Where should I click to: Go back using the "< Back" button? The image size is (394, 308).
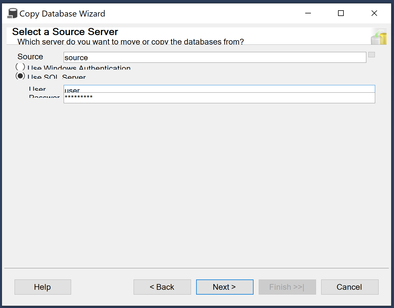coord(162,287)
